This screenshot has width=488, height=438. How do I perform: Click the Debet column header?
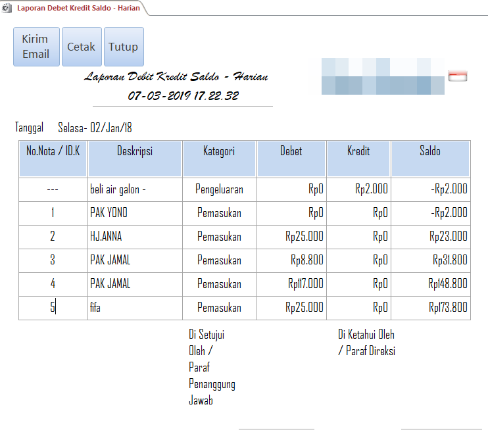tap(291, 152)
